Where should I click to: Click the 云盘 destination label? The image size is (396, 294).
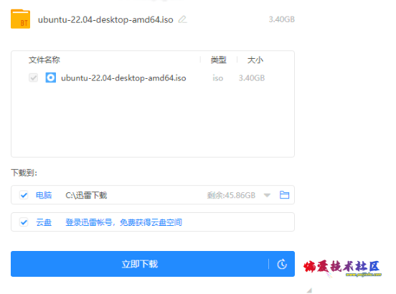click(44, 222)
